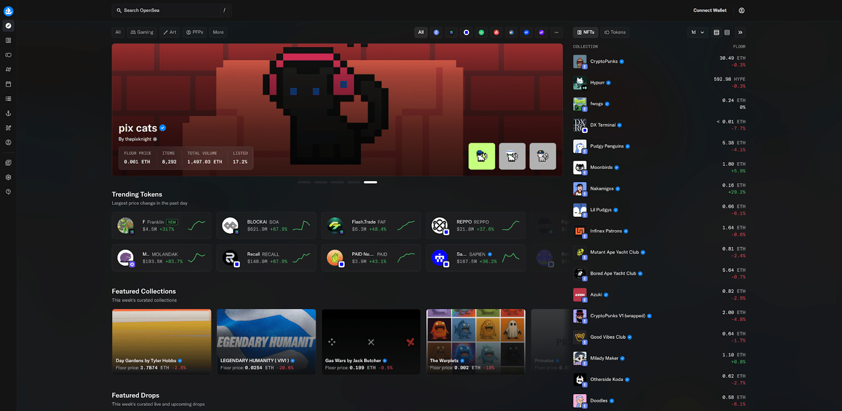The image size is (842, 411).
Task: Select the Gaming category tab
Action: coord(142,33)
